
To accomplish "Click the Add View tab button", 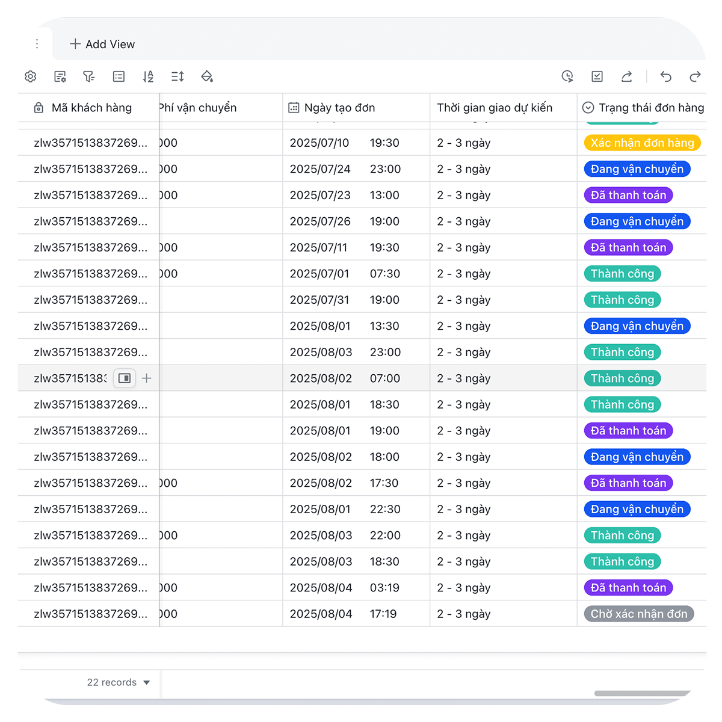I will (x=102, y=44).
